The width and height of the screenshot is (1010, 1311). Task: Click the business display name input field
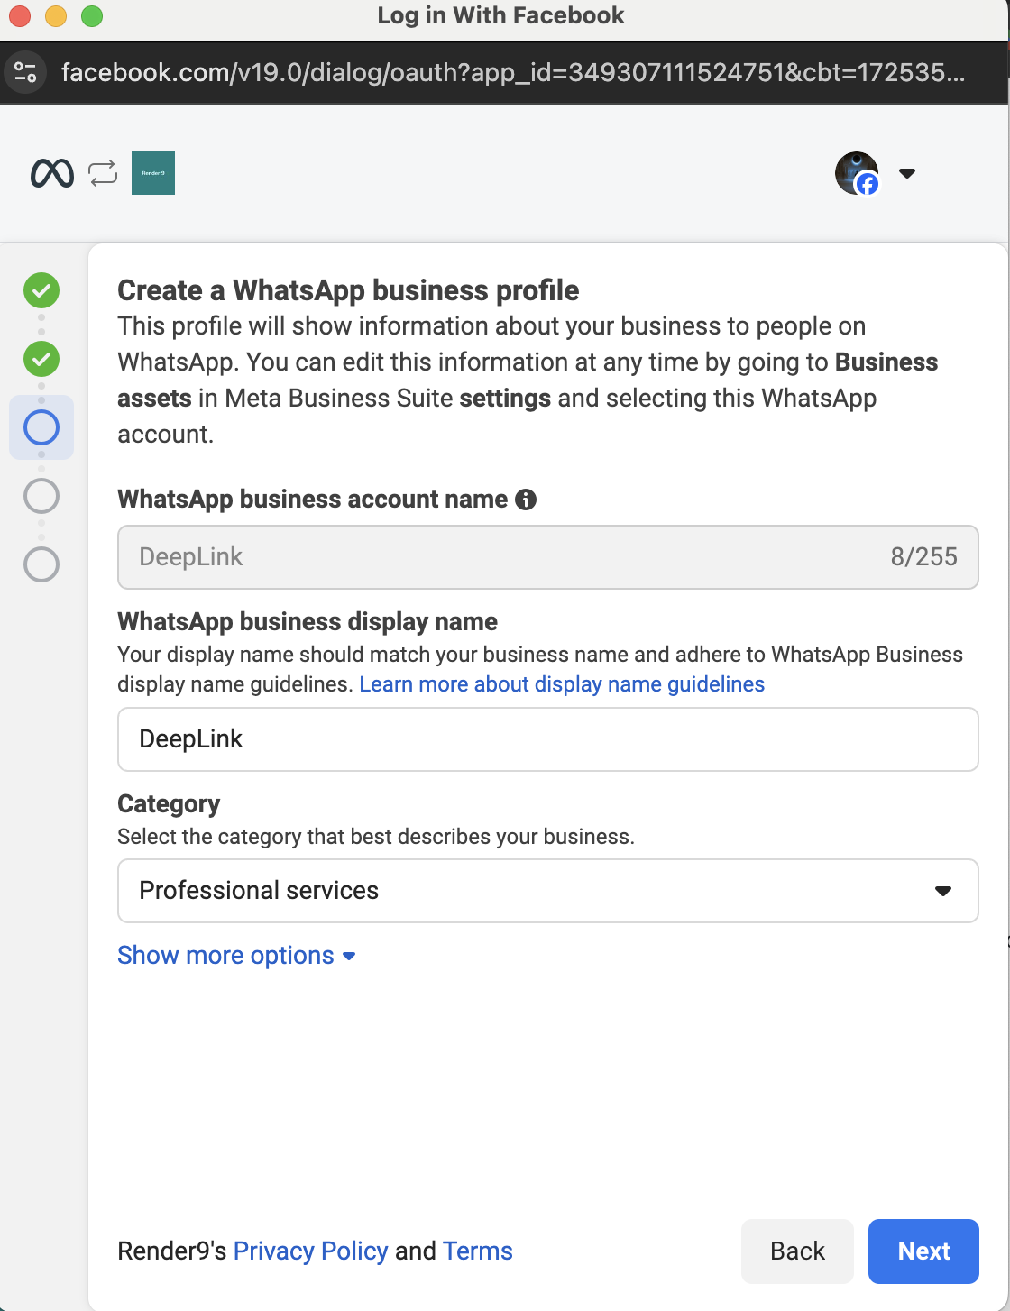coord(548,739)
